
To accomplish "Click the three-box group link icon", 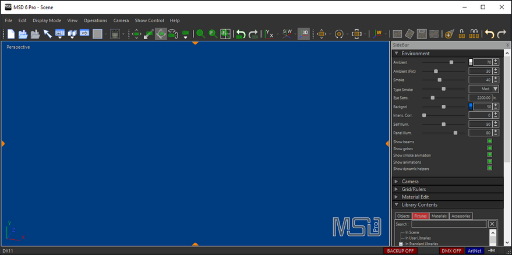I will 474,34.
